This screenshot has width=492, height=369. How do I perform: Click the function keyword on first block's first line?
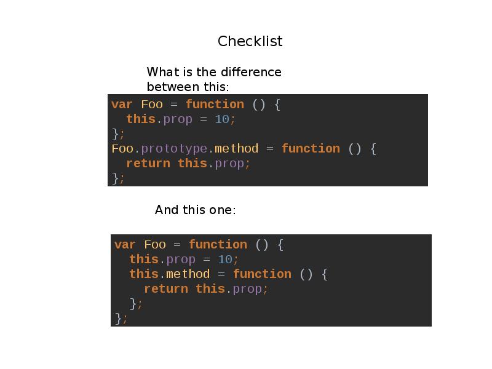pyautogui.click(x=215, y=104)
